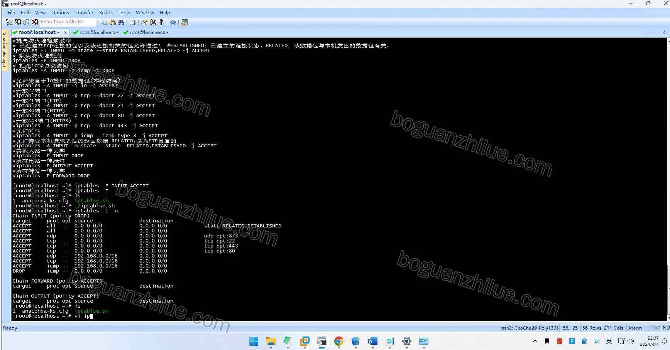670x350 pixels.
Task: Open the File menu
Action: (11, 13)
